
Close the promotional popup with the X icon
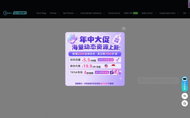pyautogui.click(x=123, y=29)
